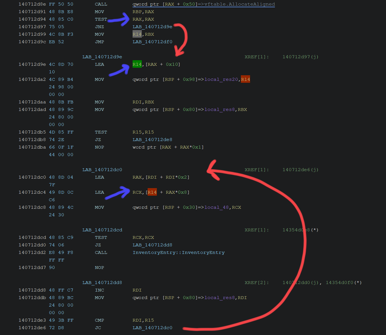Open XREF 140712d97(j) cross-reference
Image resolution: width=386 pixels, height=335 pixels.
click(300, 57)
